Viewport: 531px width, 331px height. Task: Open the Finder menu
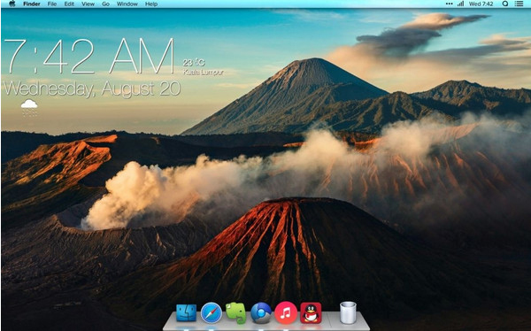(x=32, y=4)
